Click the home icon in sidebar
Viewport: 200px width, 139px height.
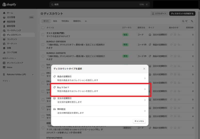(4, 13)
